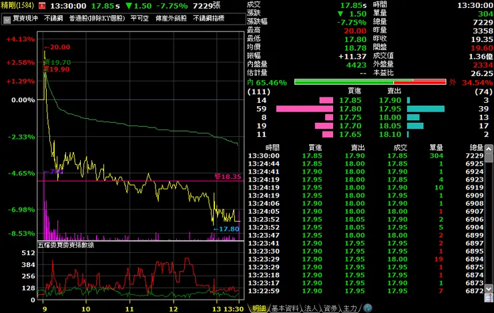Open the 主力 tab
The height and width of the screenshot is (313, 494).
pyautogui.click(x=350, y=308)
